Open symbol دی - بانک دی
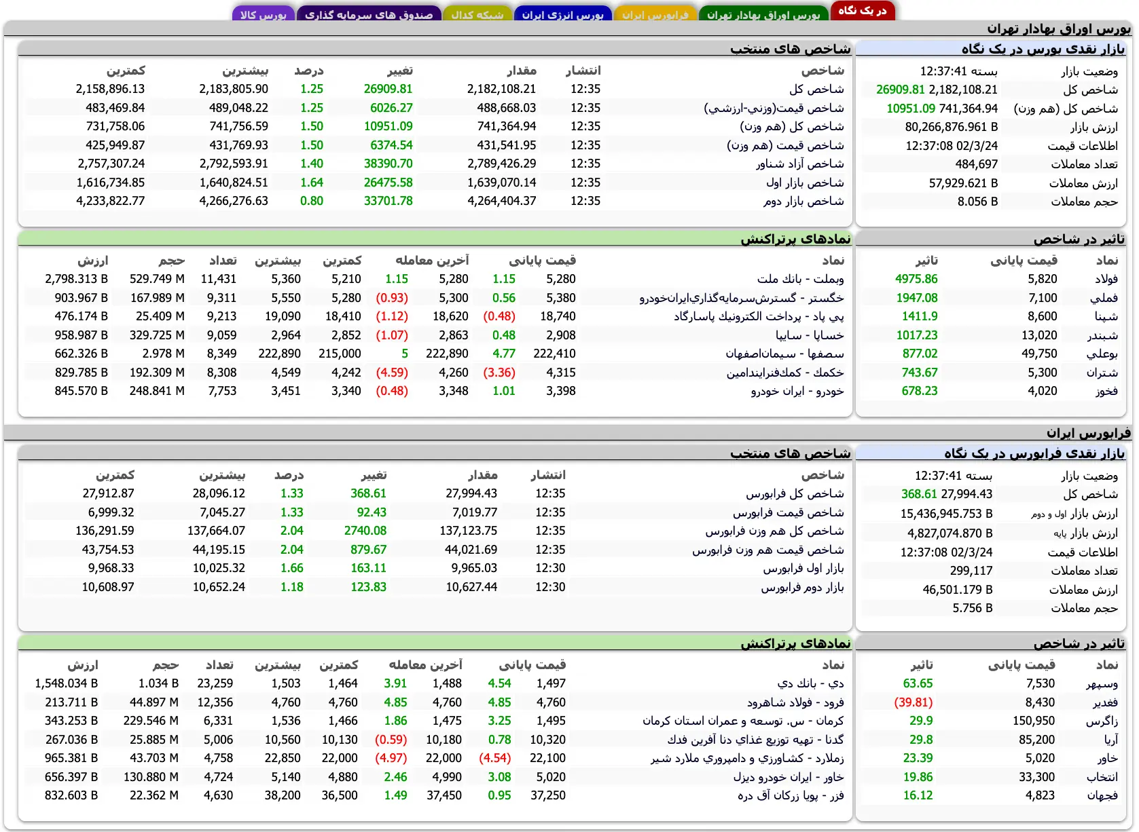 (x=810, y=683)
